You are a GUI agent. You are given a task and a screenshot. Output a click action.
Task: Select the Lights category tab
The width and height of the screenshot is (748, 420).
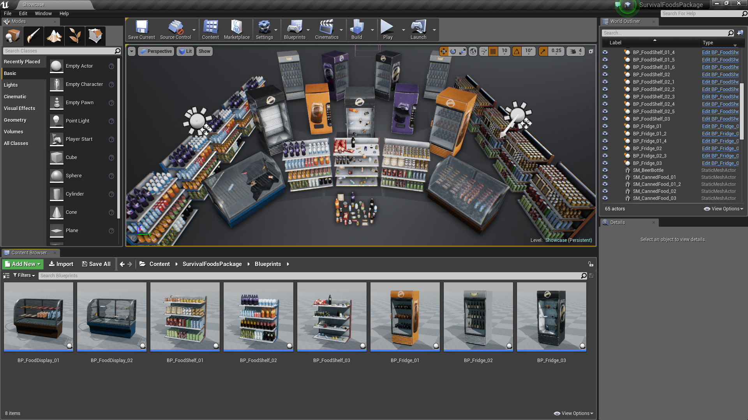pos(11,85)
